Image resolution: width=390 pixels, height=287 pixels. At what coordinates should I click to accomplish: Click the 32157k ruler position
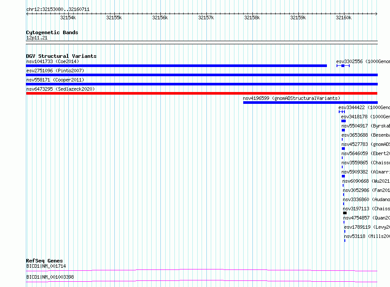206,18
